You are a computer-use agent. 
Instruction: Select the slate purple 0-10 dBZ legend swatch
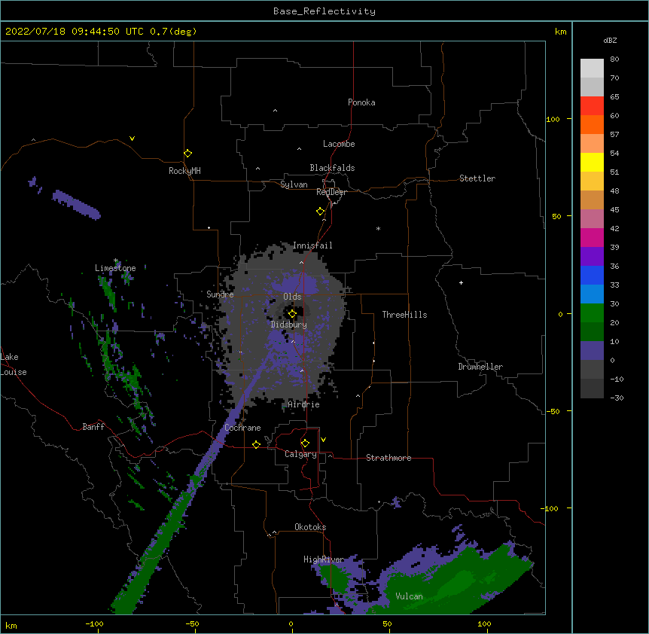(592, 351)
